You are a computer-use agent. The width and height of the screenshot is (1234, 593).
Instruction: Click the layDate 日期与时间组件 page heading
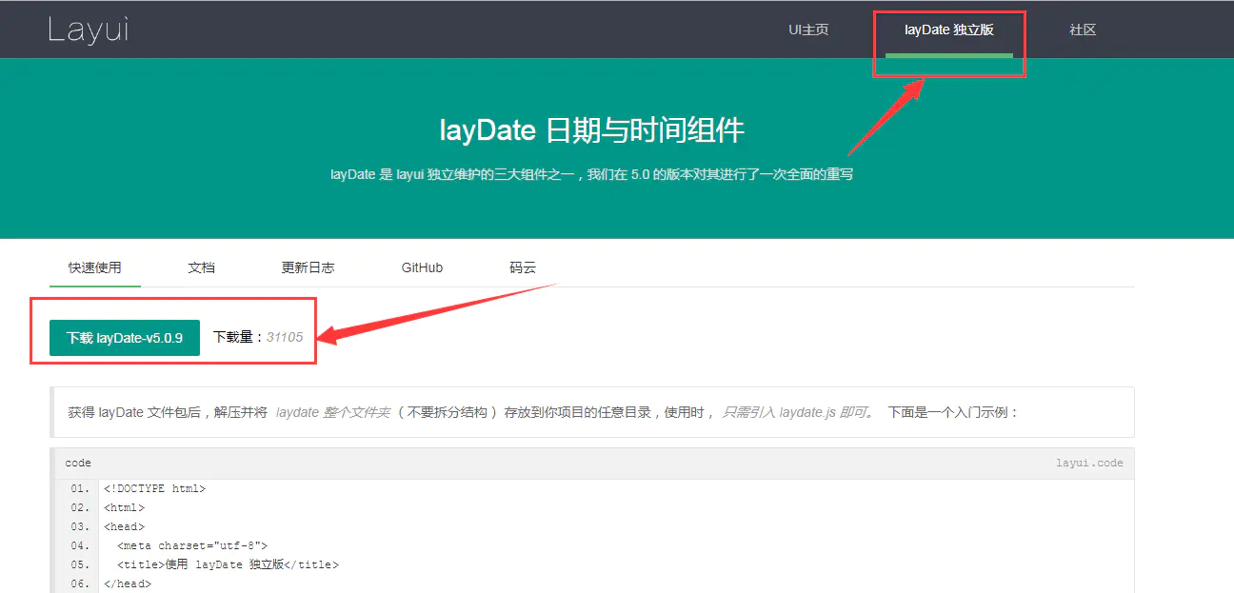point(592,129)
